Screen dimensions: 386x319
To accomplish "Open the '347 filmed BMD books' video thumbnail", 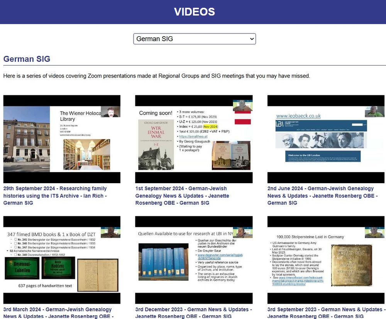I will point(62,260).
